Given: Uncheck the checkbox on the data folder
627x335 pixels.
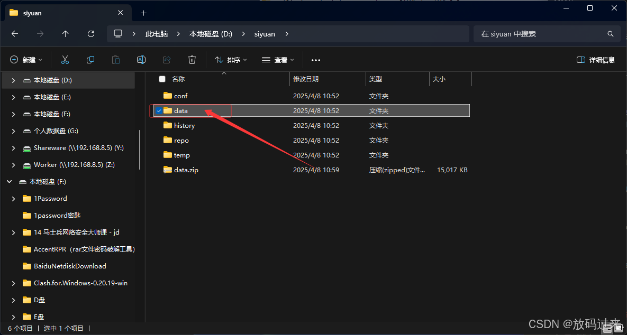Looking at the screenshot, I should click(159, 110).
